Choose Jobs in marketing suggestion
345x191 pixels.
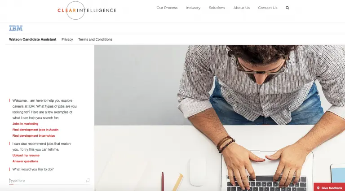25,124
